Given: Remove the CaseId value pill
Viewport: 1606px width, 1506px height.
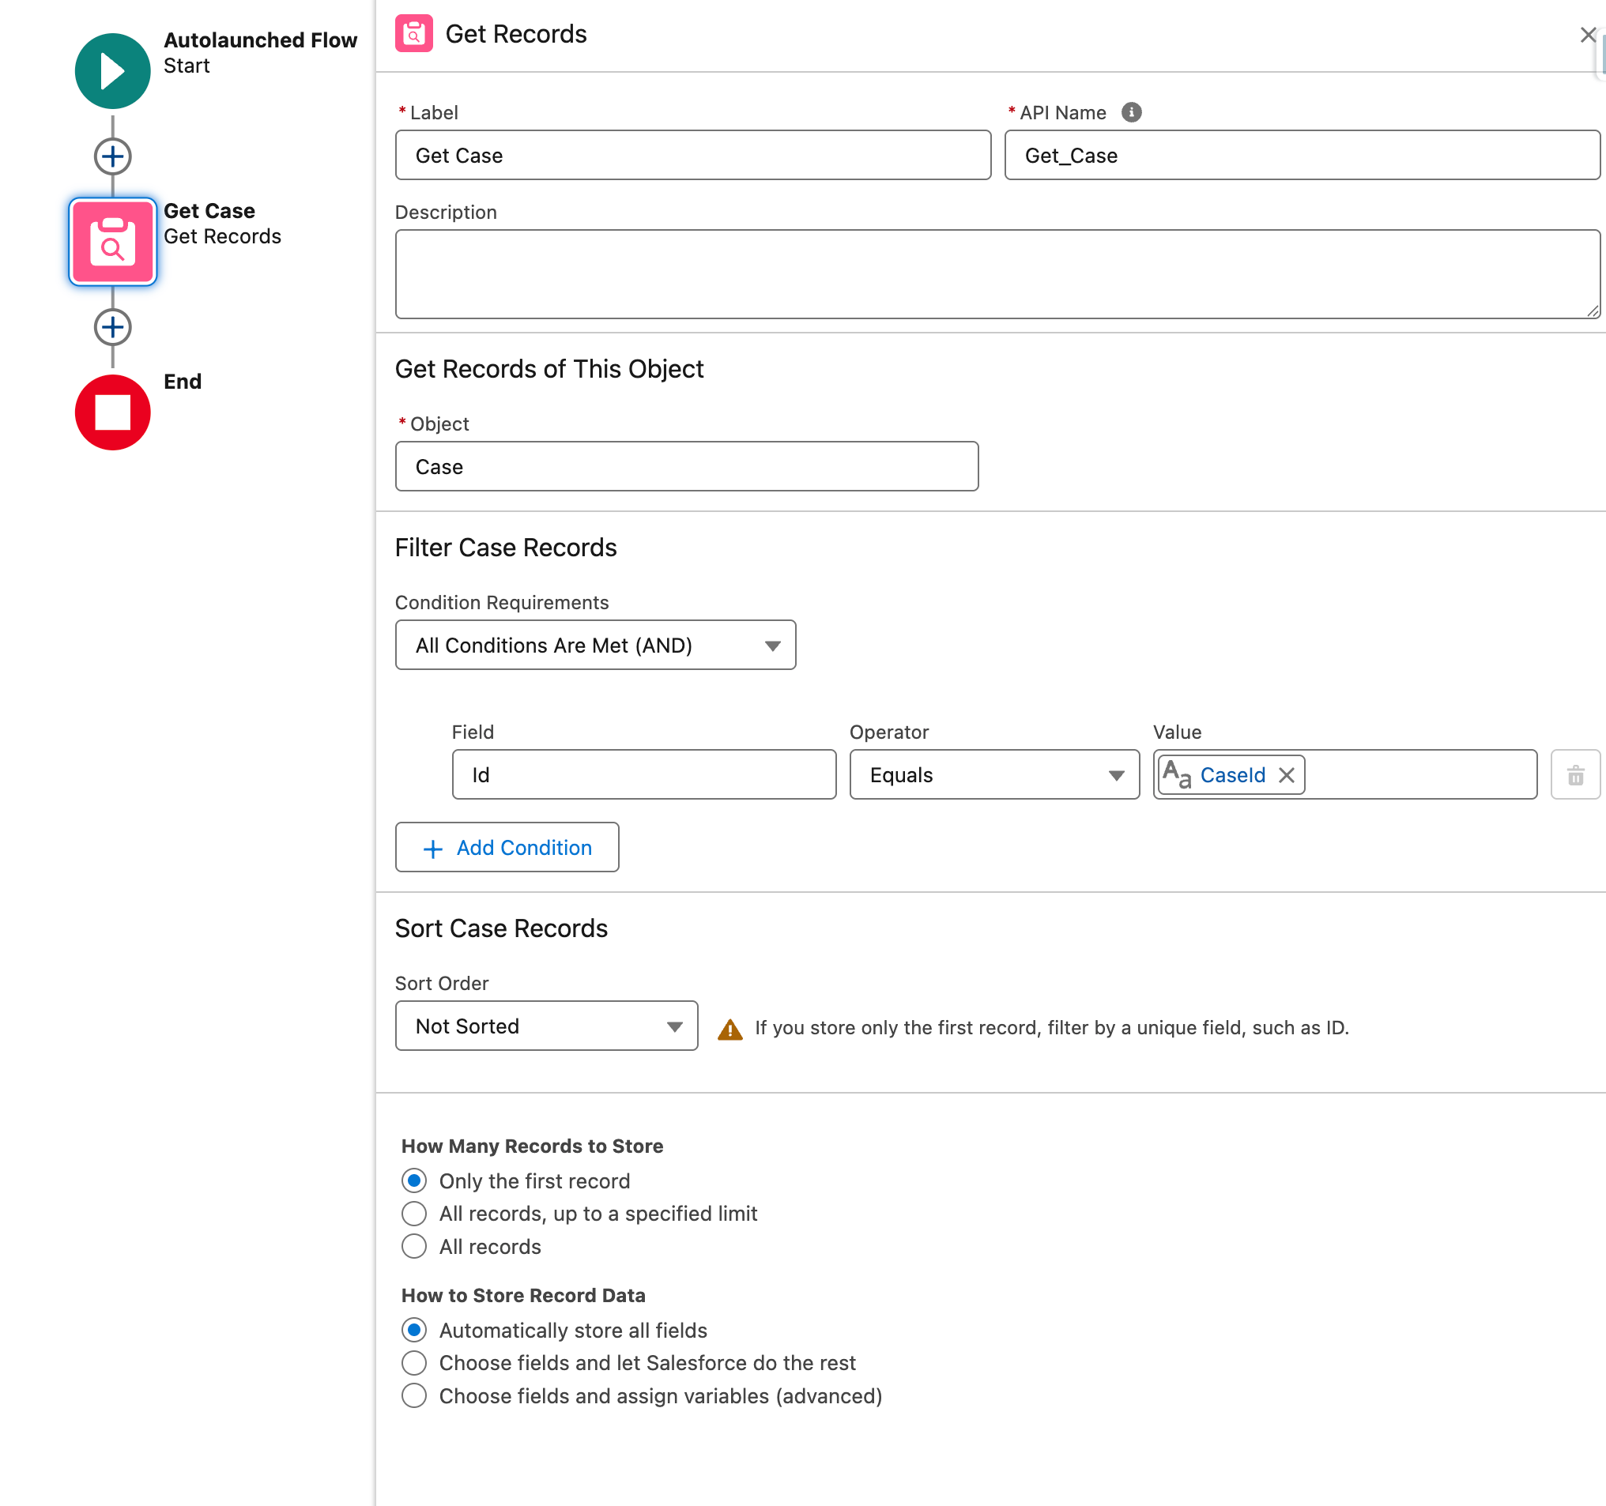Looking at the screenshot, I should pyautogui.click(x=1286, y=775).
